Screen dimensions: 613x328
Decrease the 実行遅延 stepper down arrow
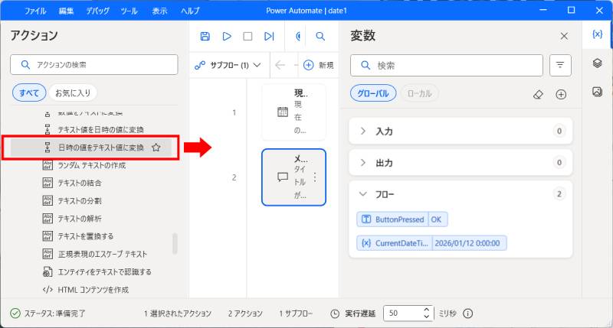tap(427, 317)
